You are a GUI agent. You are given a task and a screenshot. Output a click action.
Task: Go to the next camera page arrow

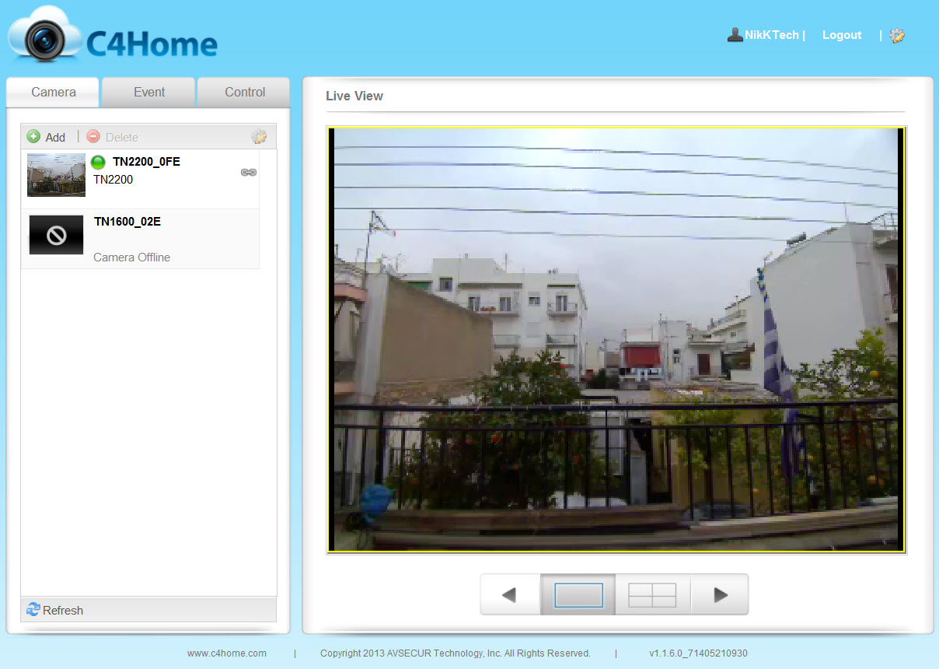(x=720, y=595)
